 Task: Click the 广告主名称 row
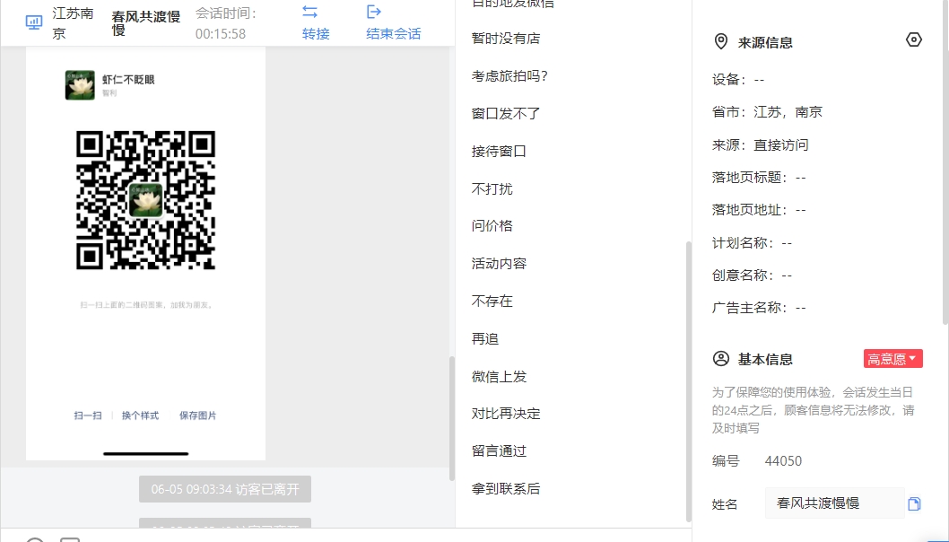point(759,308)
